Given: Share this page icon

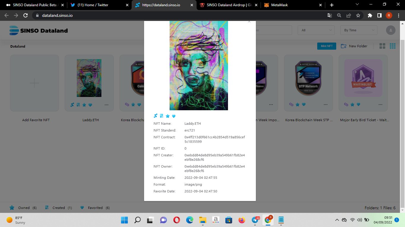Looking at the screenshot, I should coord(349,15).
